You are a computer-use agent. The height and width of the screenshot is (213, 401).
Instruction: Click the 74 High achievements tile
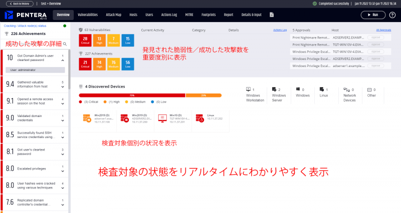(x=99, y=64)
